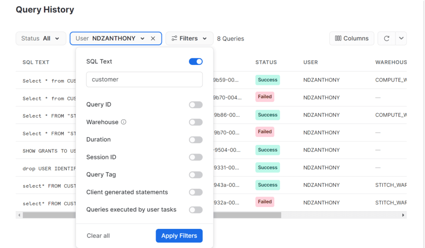This screenshot has height=248, width=425.
Task: Click the SQL Text input containing customer
Action: [144, 79]
